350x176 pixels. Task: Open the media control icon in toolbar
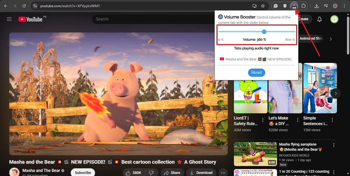(326, 6)
